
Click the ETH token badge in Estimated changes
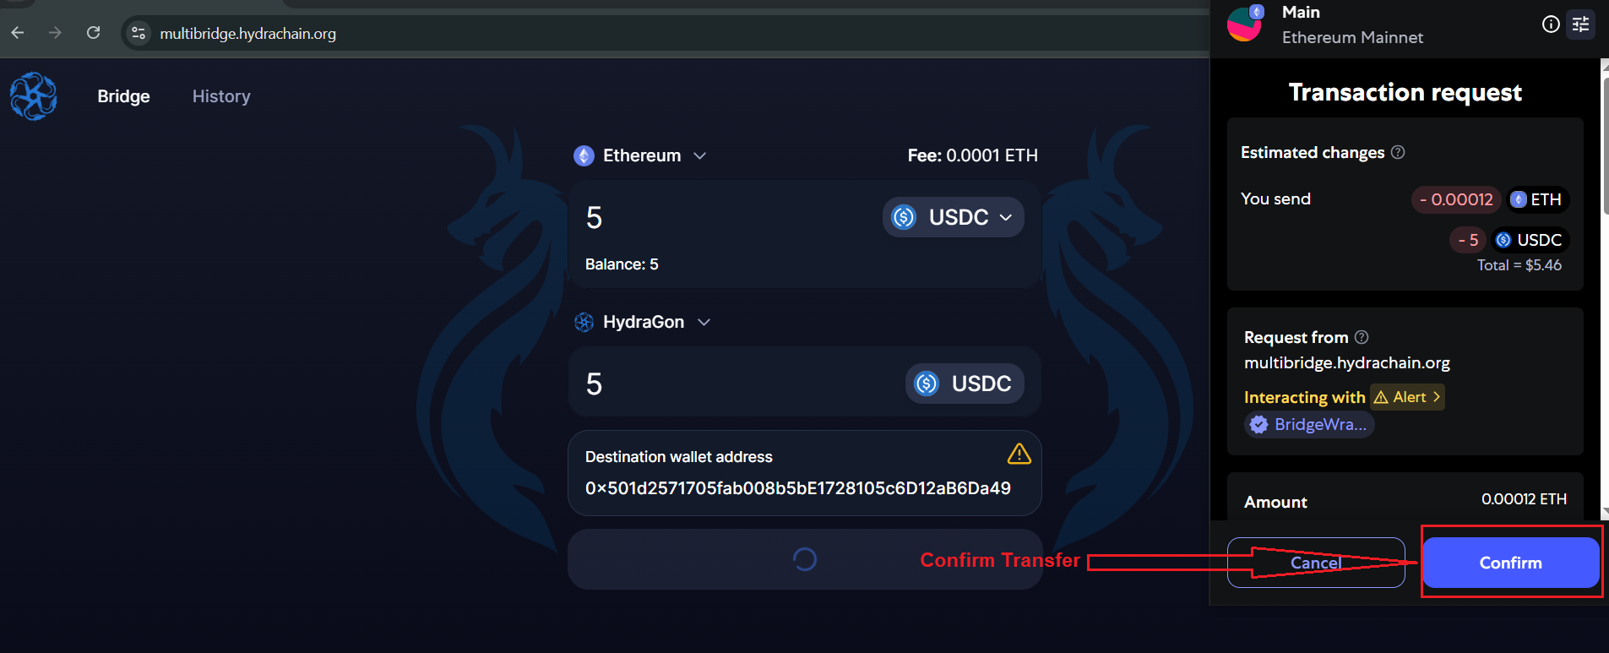[1537, 199]
